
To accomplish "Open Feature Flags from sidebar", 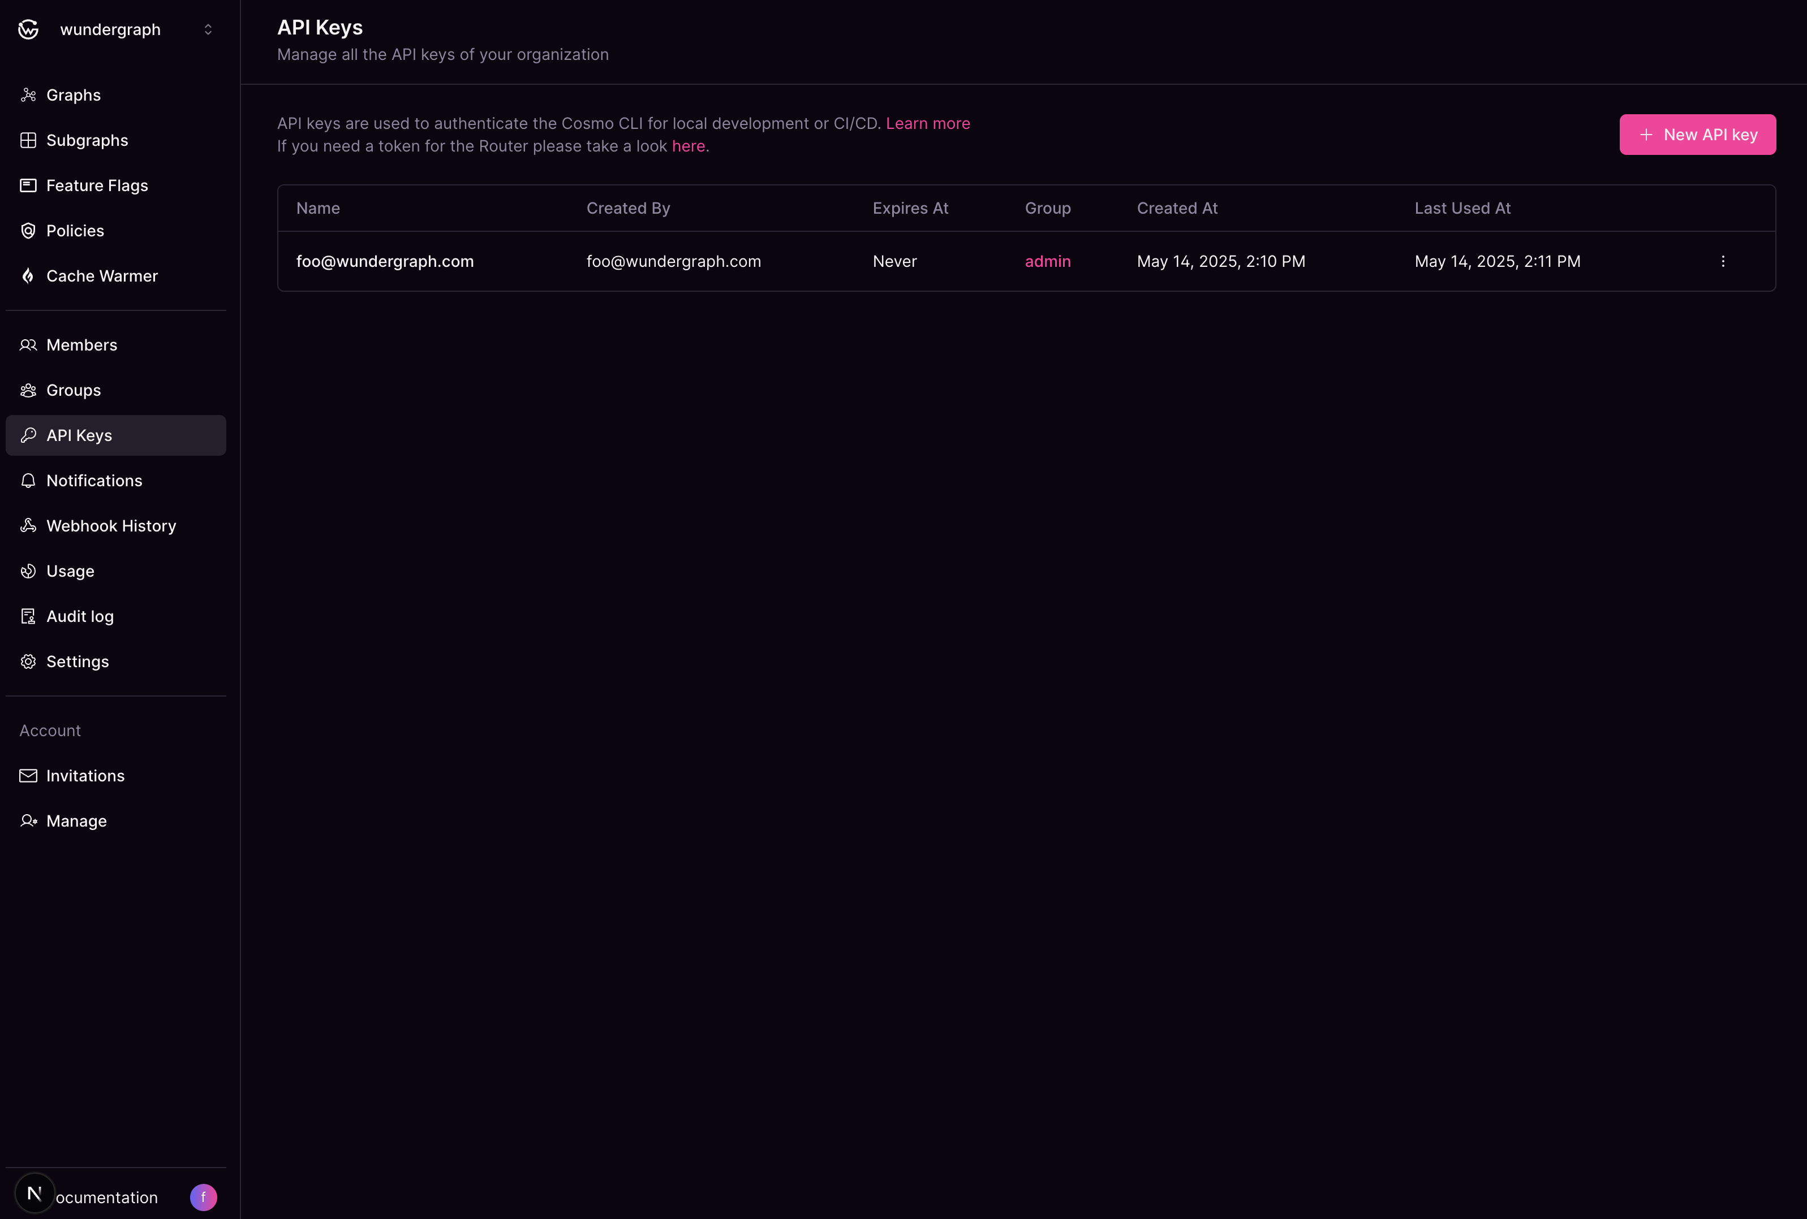I will (96, 185).
